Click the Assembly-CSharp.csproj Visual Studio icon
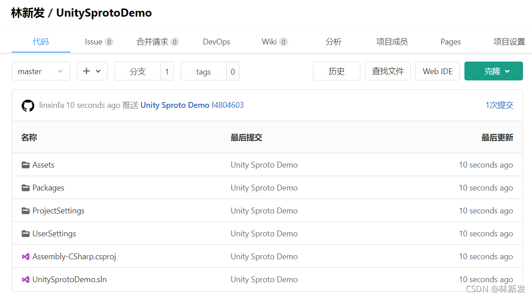Image resolution: width=532 pixels, height=297 pixels. [x=26, y=257]
